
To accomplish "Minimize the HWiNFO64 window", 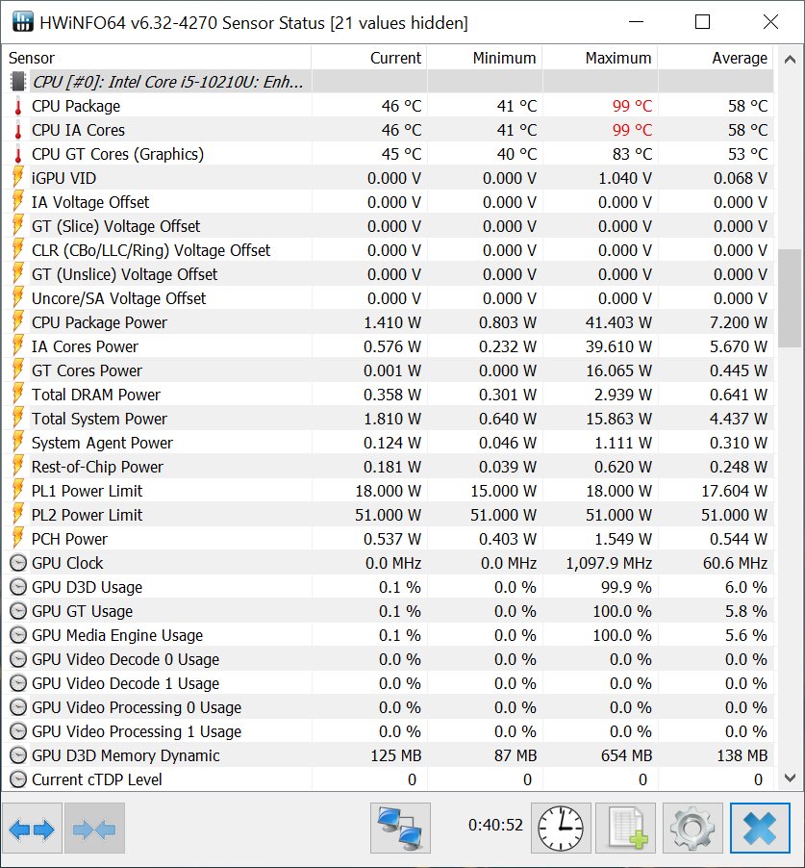I will 637,22.
